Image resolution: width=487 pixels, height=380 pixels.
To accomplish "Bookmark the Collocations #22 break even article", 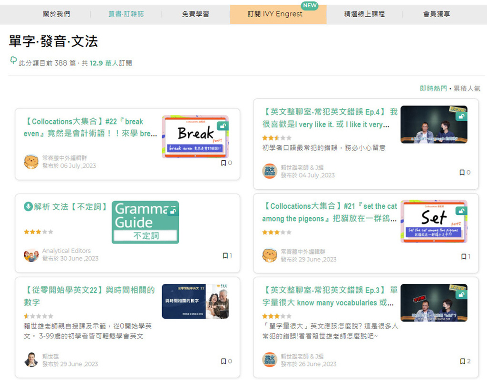I will (x=224, y=163).
